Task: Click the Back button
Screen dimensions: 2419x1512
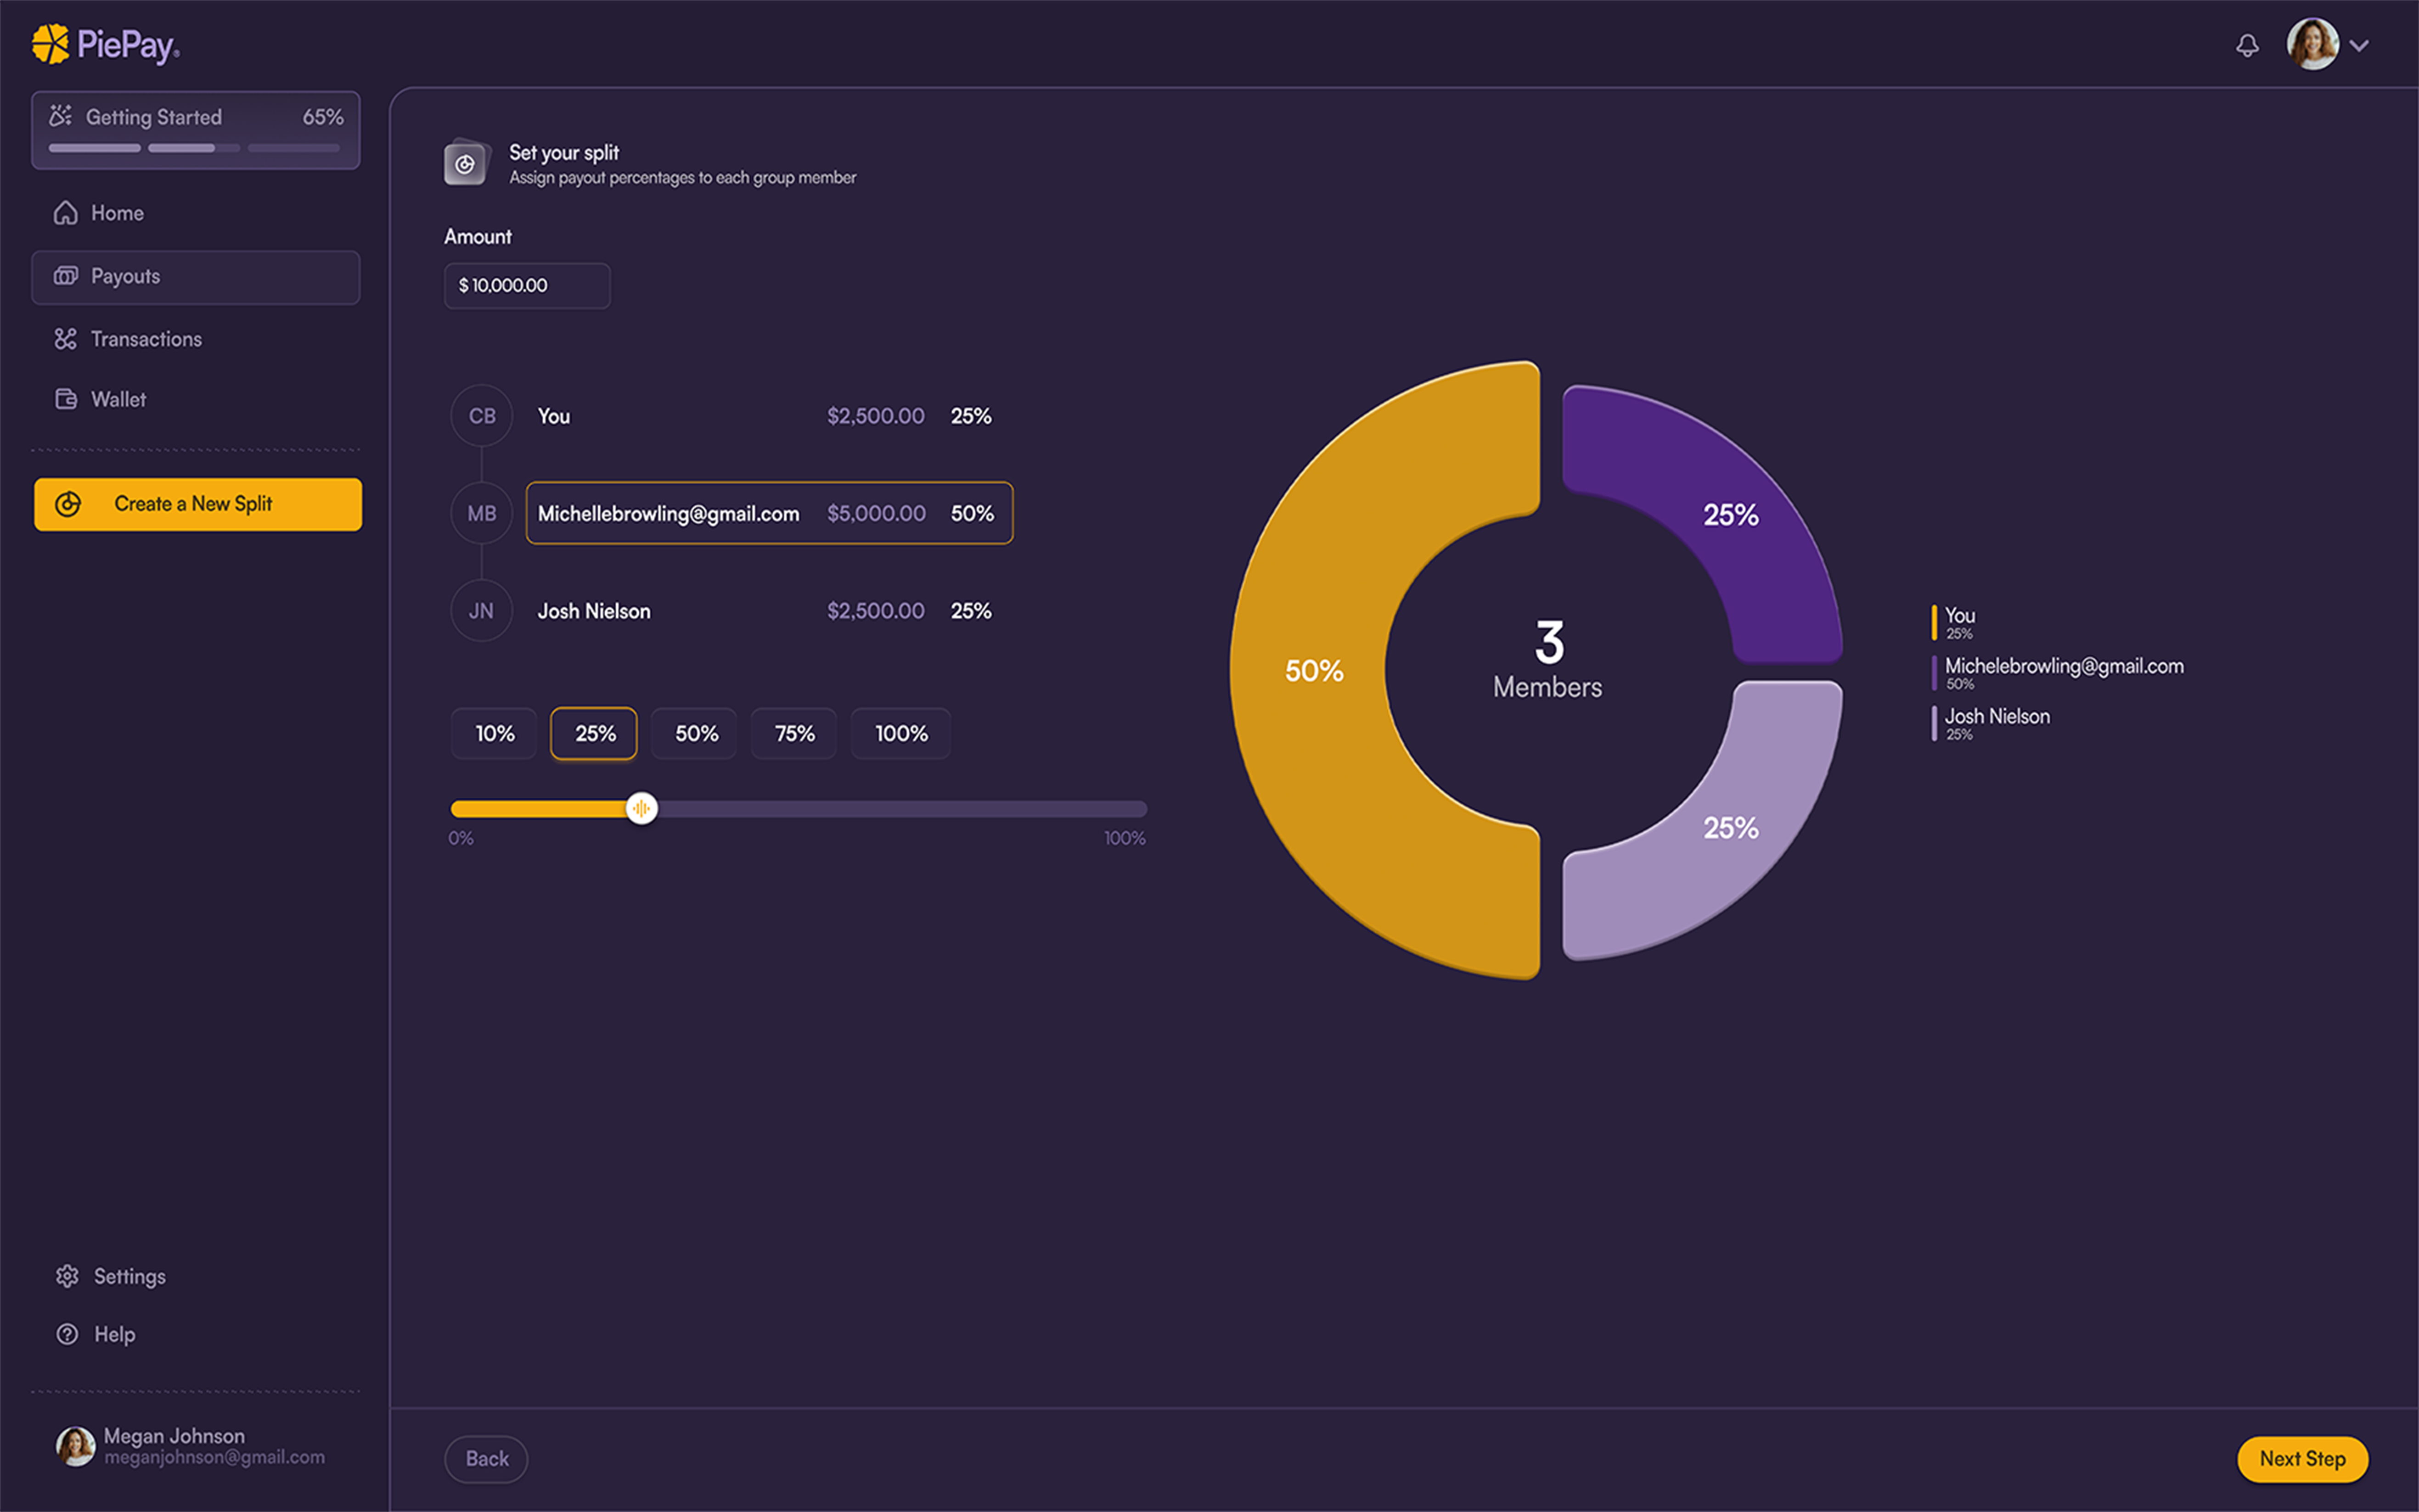Action: [486, 1459]
